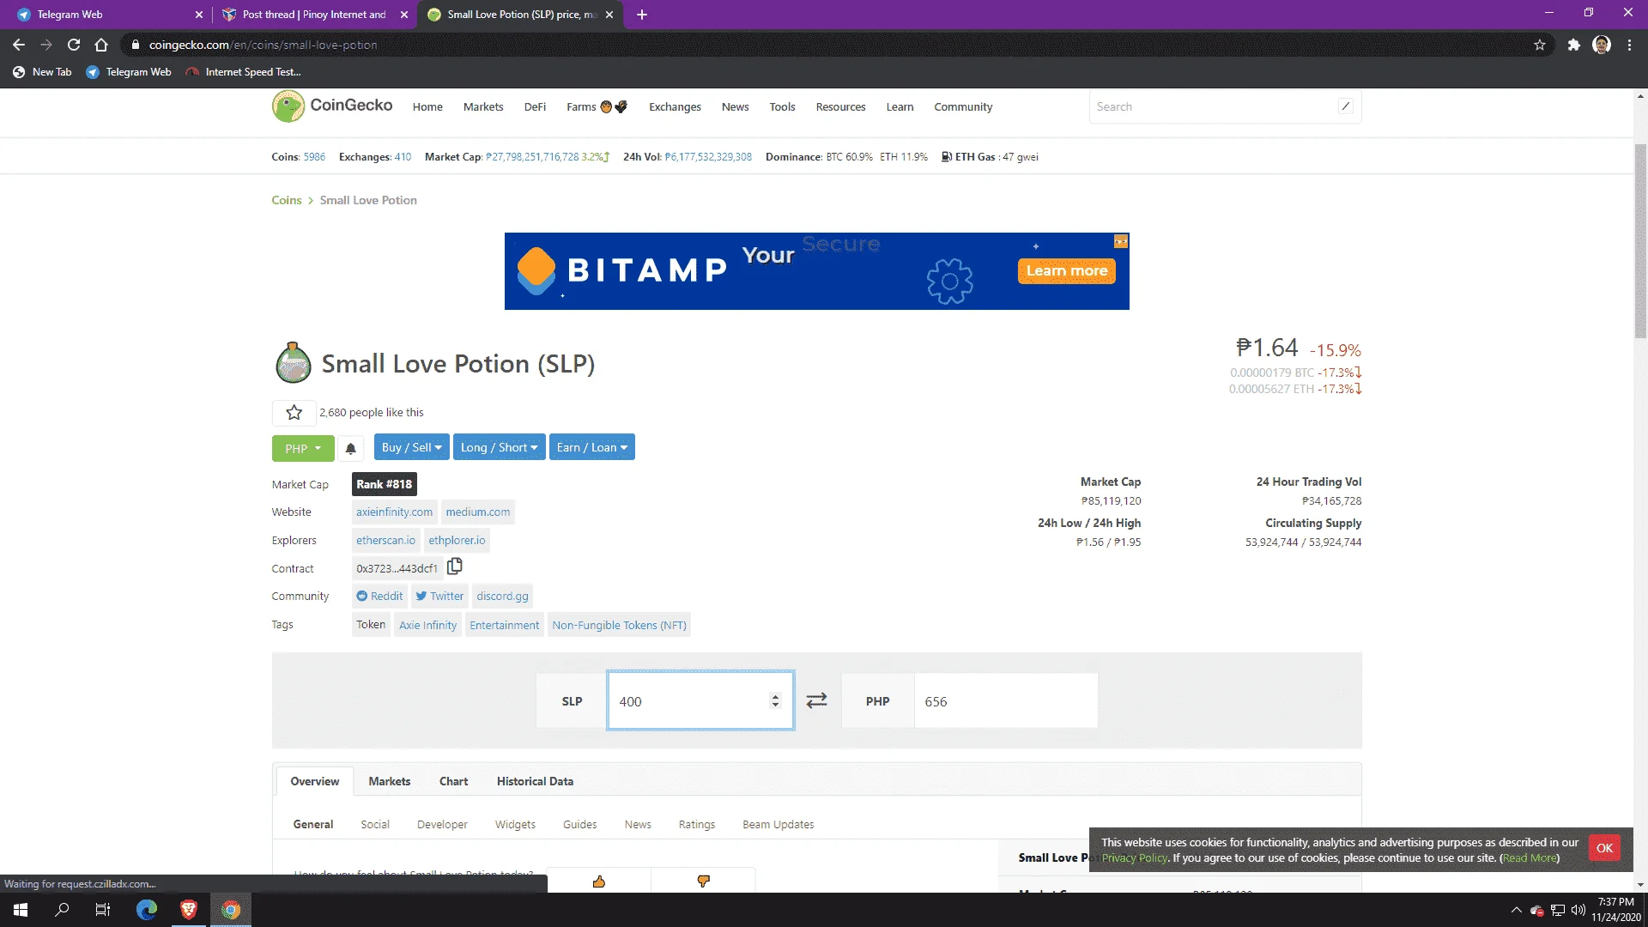Image resolution: width=1648 pixels, height=927 pixels.
Task: Open the Twitter community link
Action: click(439, 596)
